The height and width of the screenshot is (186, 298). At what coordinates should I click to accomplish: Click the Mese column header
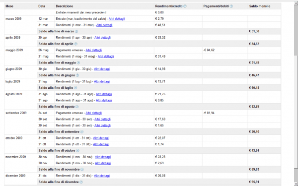coord(9,6)
